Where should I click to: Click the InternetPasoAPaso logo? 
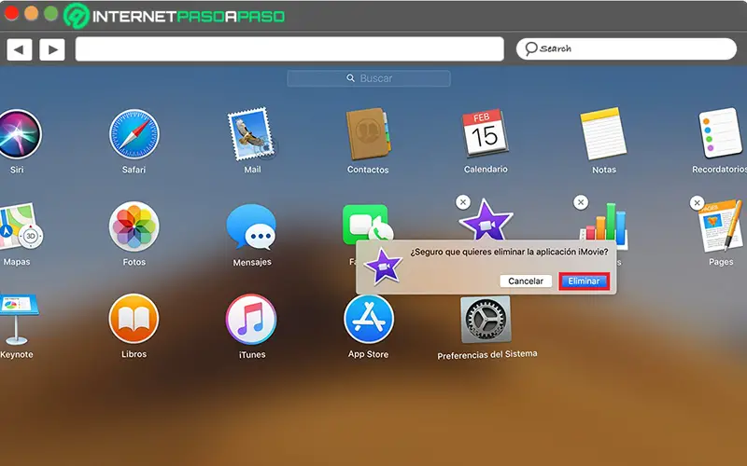174,16
